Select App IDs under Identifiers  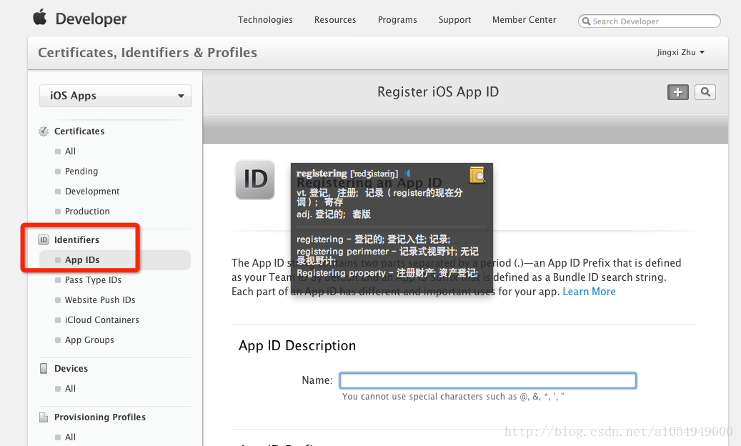(x=115, y=260)
